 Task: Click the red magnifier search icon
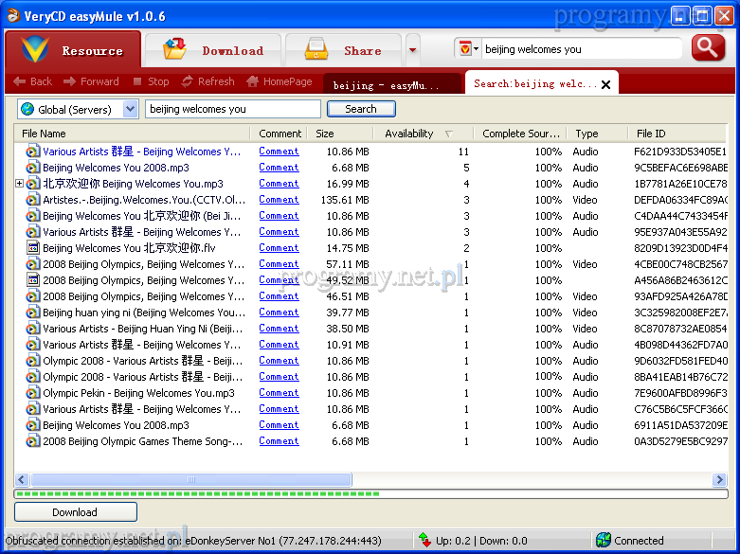tap(708, 48)
